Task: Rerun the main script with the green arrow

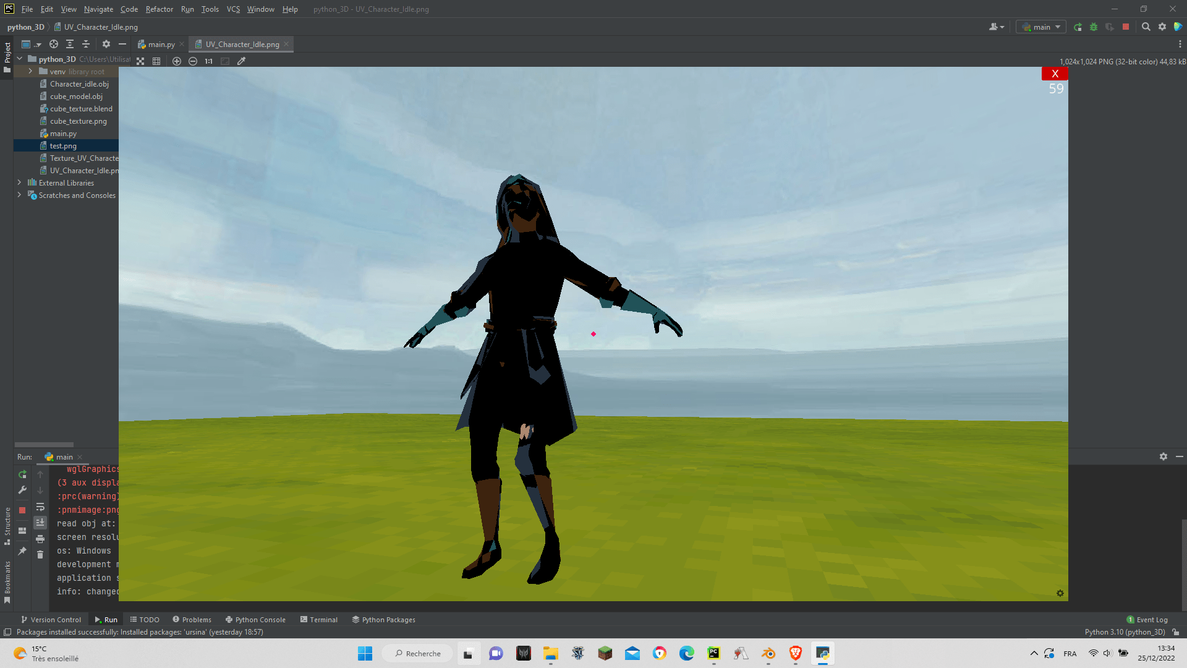Action: 22,474
